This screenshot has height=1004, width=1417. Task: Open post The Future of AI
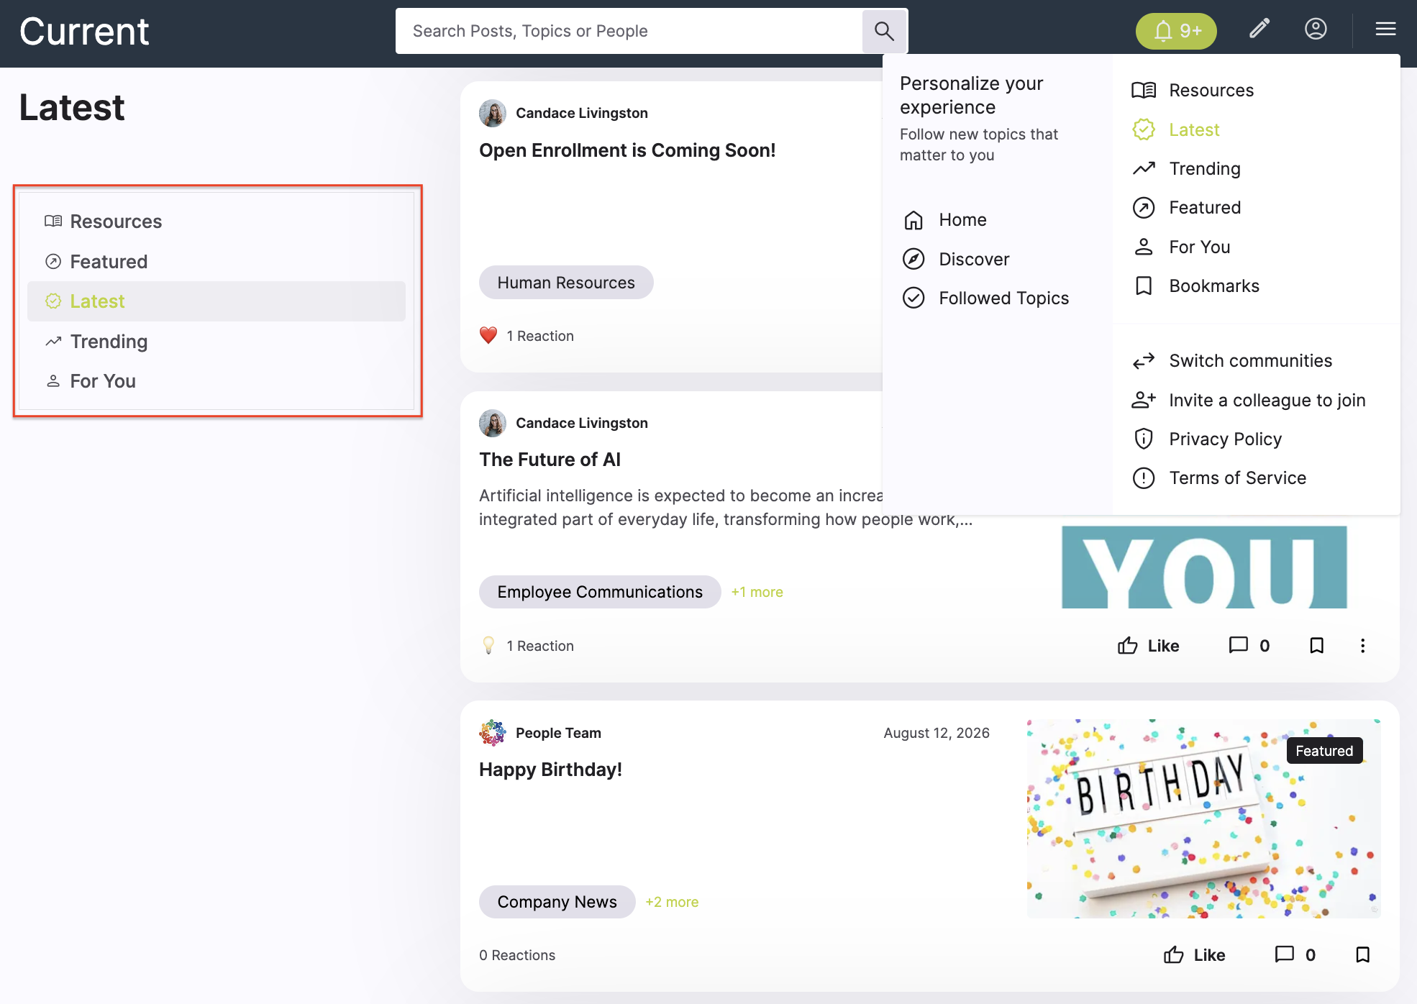550,460
